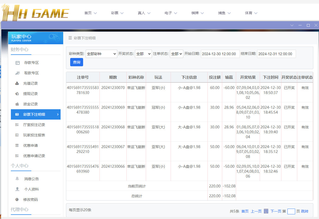Screen dimensions: 319x219
Task: Click the page number input box
Action: [x=291, y=211]
